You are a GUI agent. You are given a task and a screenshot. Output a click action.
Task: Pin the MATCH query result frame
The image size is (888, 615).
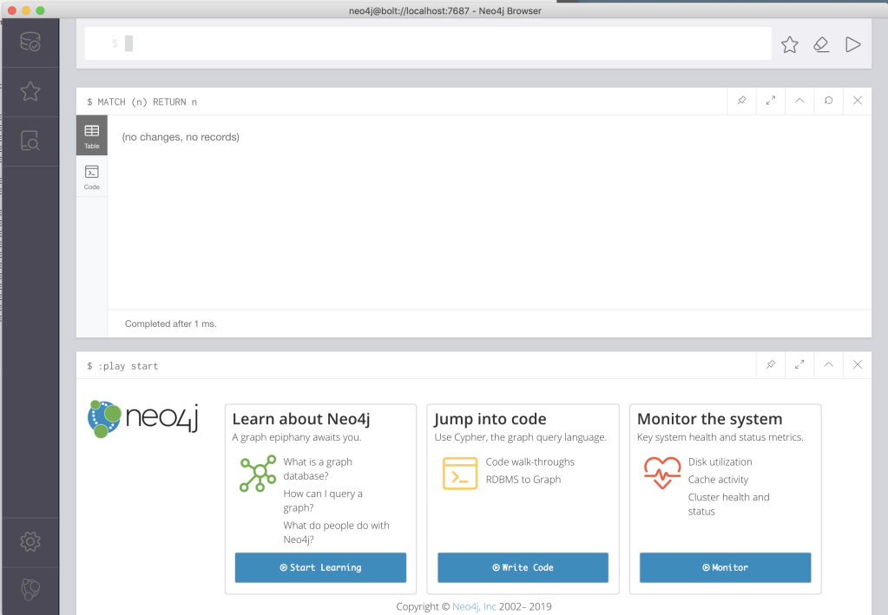[741, 101]
